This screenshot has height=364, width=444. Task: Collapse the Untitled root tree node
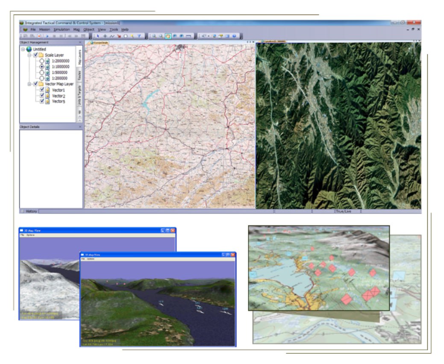pyautogui.click(x=23, y=49)
